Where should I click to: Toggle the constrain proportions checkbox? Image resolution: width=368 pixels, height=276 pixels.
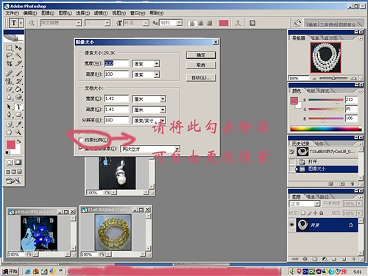point(80,140)
